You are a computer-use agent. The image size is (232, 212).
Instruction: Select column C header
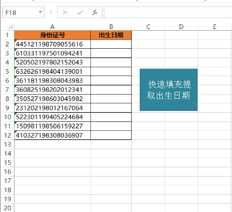(x=148, y=27)
